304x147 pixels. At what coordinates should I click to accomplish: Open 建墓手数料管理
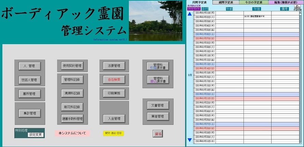pos(72,119)
